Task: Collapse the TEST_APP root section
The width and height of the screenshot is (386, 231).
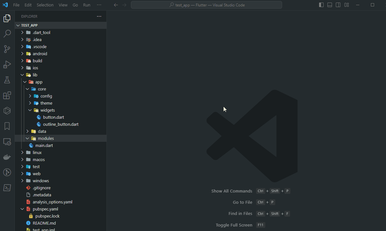Action: tap(61, 25)
